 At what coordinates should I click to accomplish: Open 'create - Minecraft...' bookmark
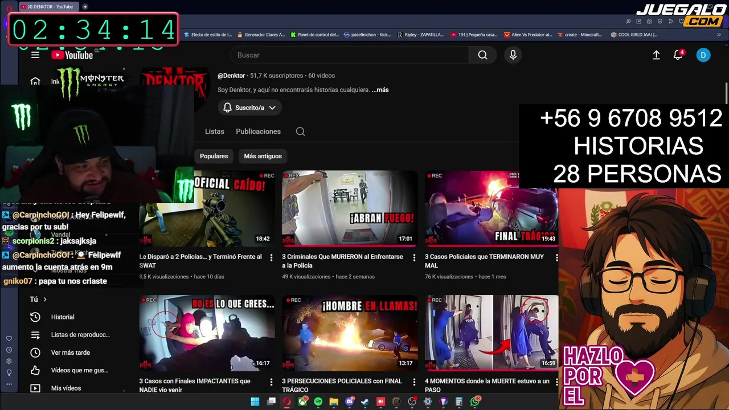tap(580, 35)
